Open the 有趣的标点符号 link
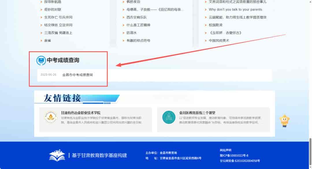 (x=138, y=40)
